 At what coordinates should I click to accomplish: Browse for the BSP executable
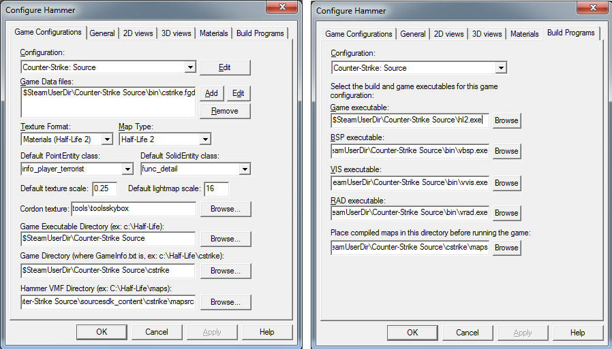pyautogui.click(x=506, y=151)
